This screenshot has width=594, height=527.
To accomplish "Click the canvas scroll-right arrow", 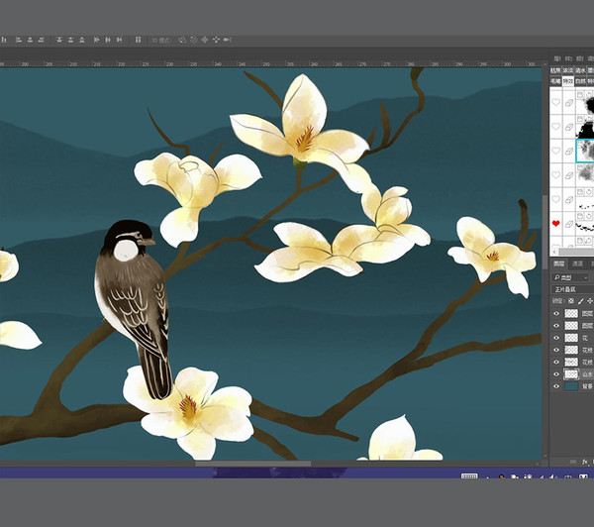I will pyautogui.click(x=539, y=464).
